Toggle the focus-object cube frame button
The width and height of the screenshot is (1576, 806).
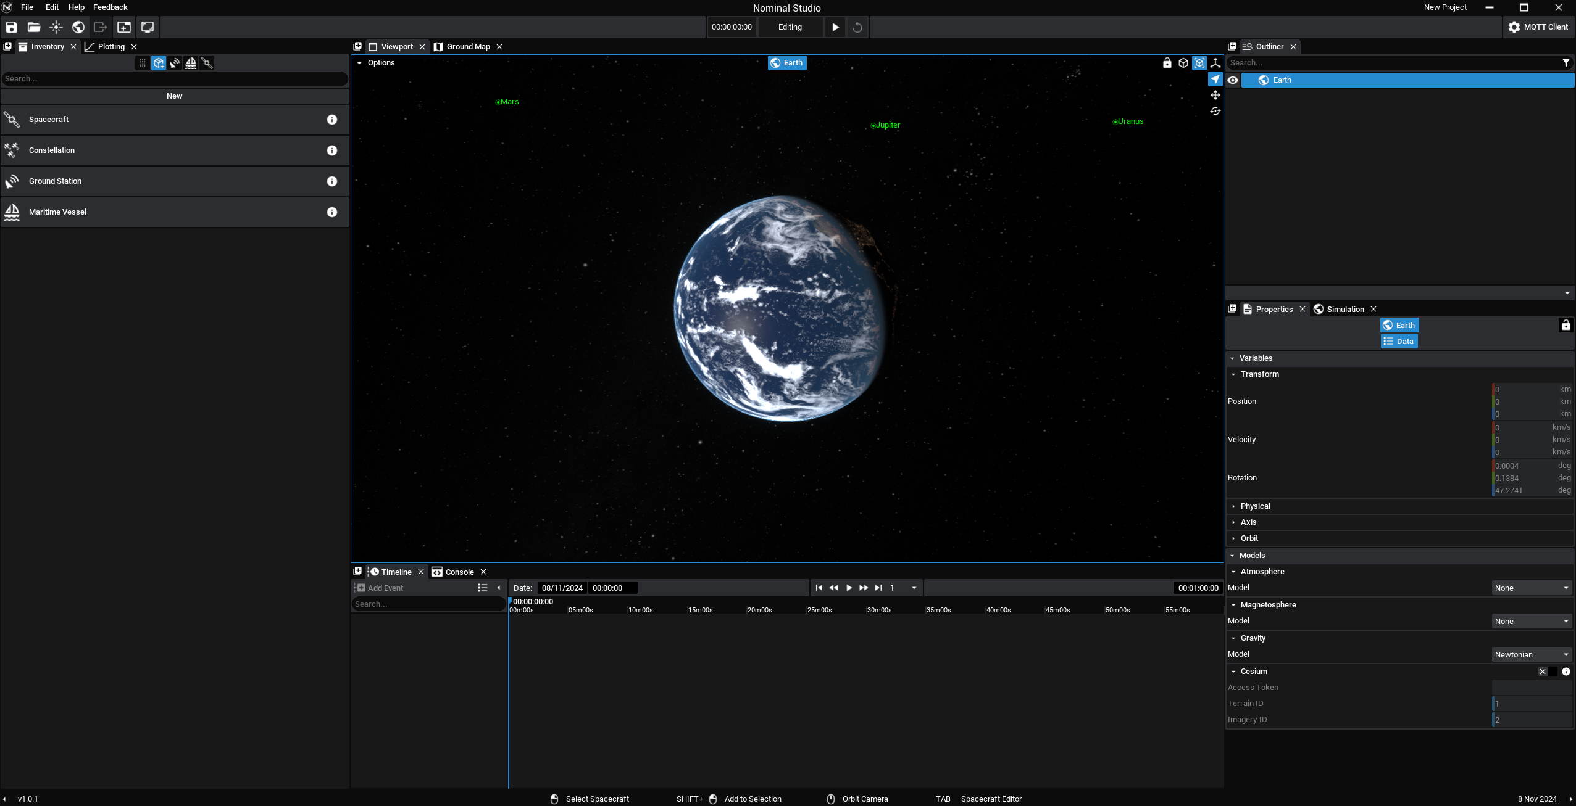tap(1199, 63)
